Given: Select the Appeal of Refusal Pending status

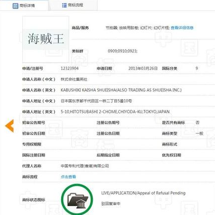Looking at the screenshot, I should pyautogui.click(x=143, y=193).
